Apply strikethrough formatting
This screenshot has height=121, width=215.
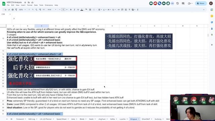tap(78, 10)
